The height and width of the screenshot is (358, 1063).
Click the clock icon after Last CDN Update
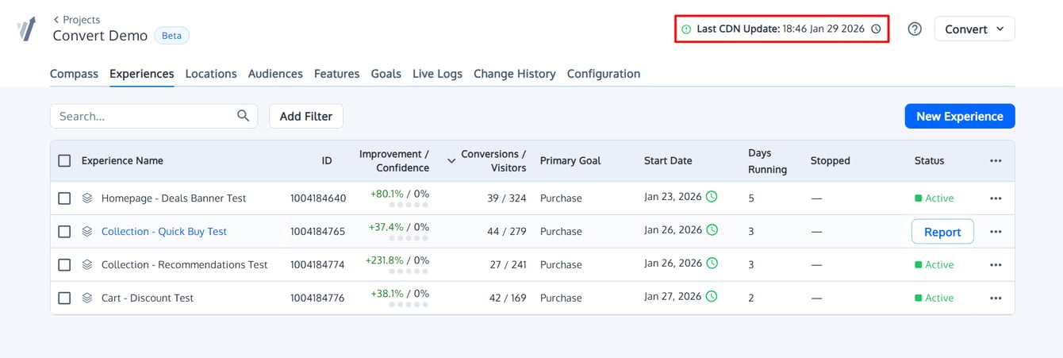coord(876,29)
